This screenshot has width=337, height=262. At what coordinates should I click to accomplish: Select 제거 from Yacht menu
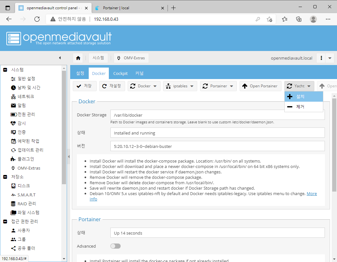coord(304,107)
